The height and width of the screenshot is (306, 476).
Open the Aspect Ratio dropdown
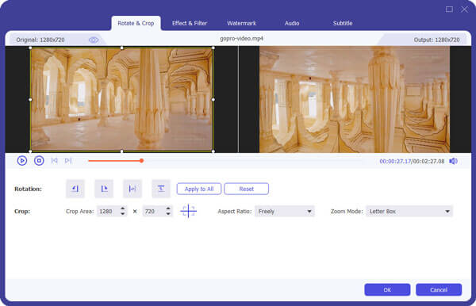click(285, 211)
